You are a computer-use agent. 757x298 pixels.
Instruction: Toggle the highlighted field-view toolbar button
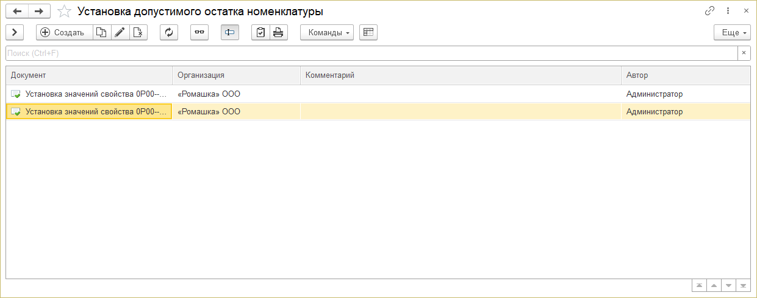pos(230,33)
